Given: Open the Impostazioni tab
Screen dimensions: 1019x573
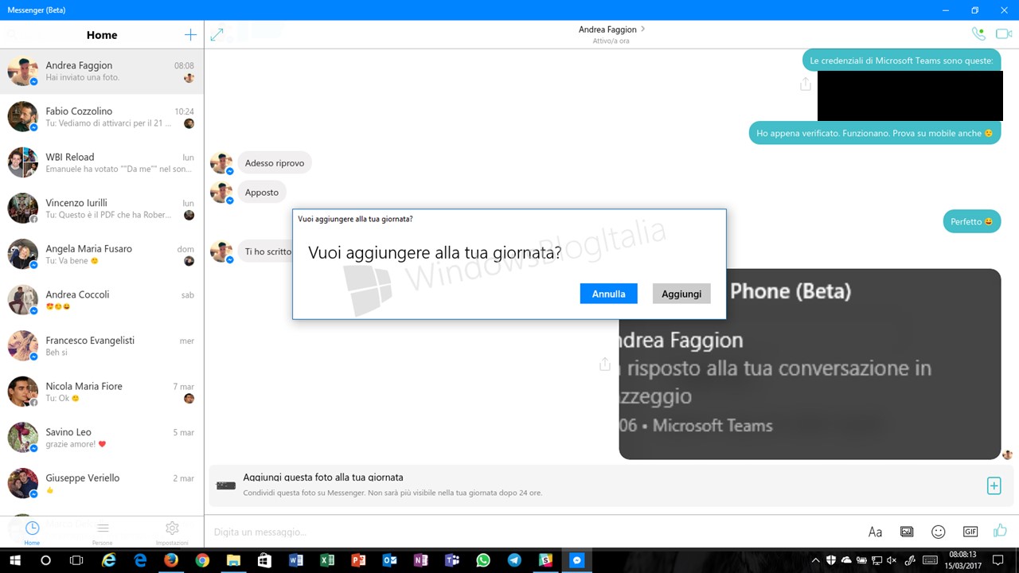Looking at the screenshot, I should click(172, 532).
